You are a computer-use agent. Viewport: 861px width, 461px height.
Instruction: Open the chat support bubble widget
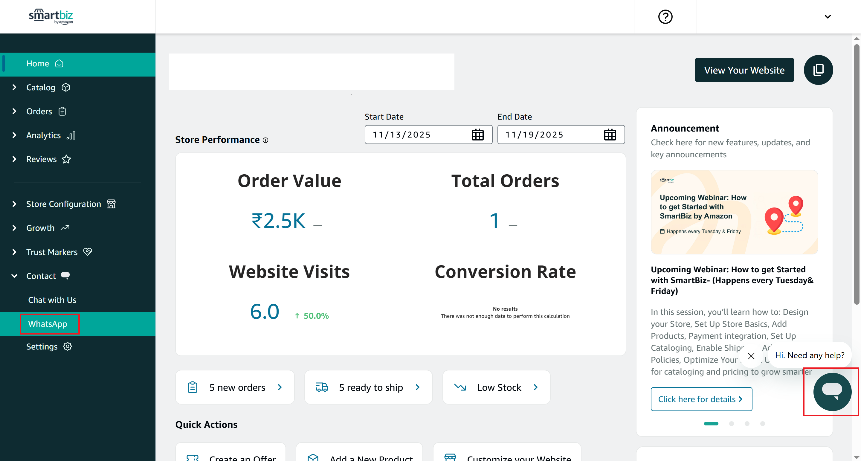[832, 391]
